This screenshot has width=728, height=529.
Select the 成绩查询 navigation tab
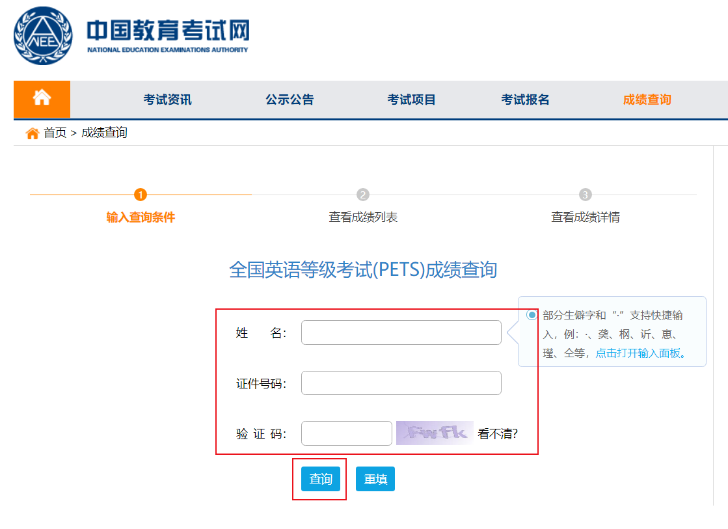(x=647, y=100)
